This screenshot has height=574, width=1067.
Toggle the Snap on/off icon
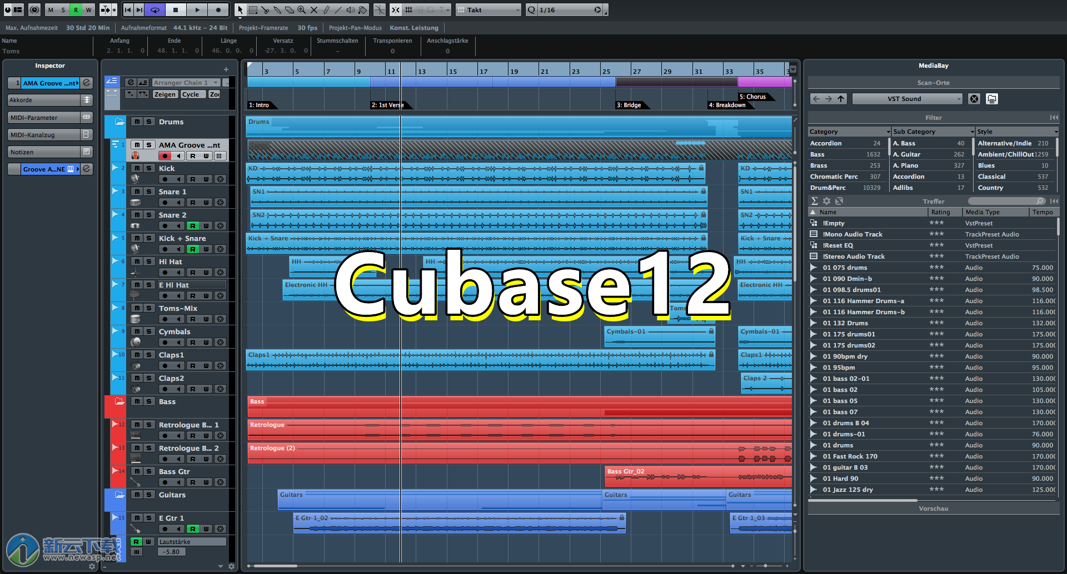tap(396, 10)
